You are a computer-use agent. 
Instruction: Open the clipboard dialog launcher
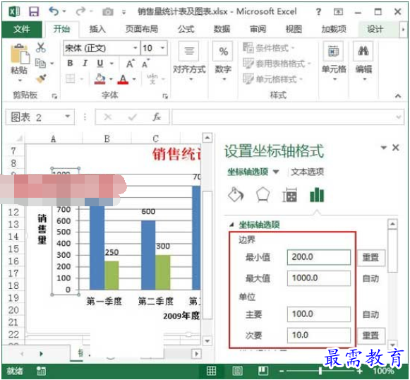[x=54, y=96]
